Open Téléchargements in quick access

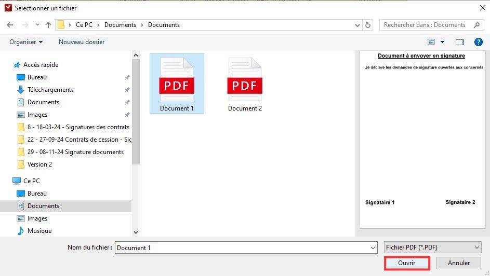pos(50,90)
